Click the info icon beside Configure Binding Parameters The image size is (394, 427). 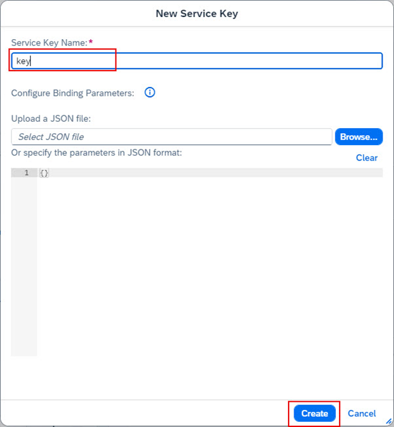point(150,93)
